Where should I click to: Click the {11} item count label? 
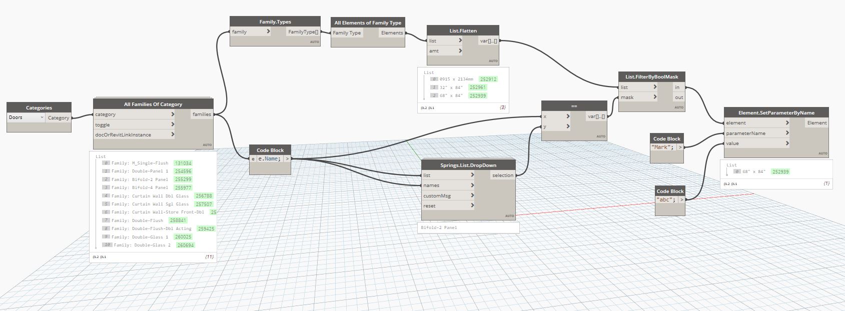point(209,256)
